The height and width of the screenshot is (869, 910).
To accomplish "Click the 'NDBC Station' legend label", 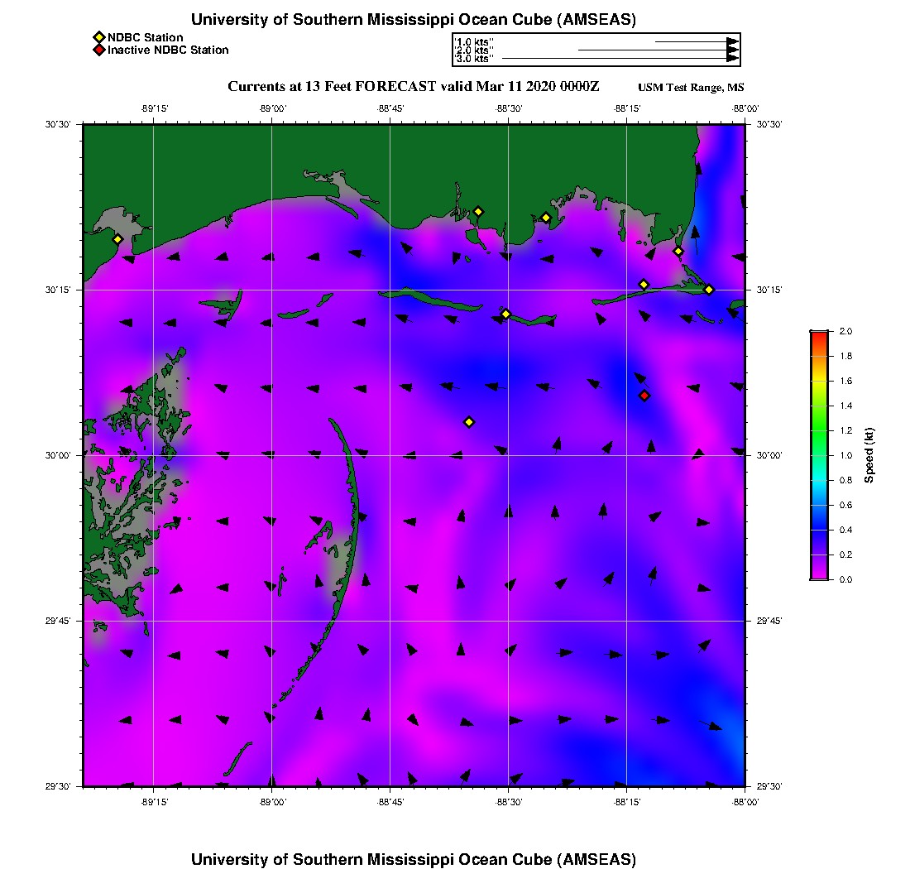I will 145,37.
